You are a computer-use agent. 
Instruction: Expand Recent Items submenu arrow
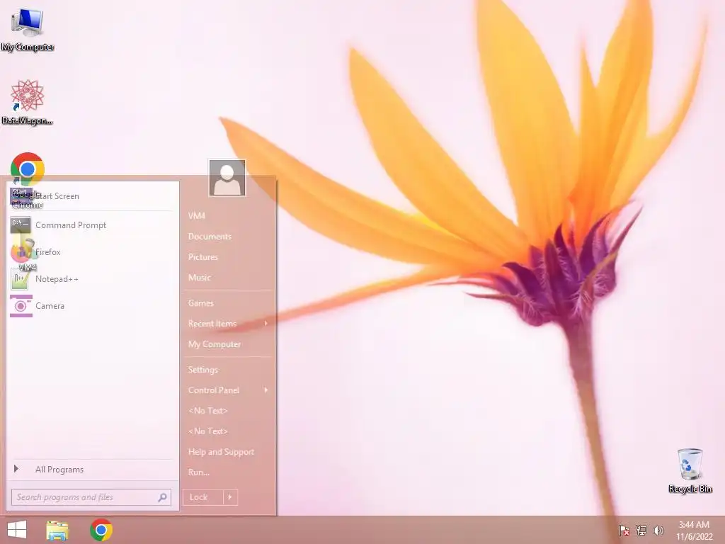[266, 323]
